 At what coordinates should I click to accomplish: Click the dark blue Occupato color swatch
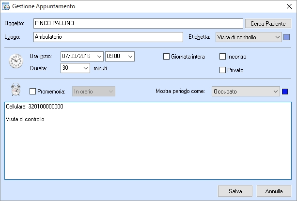[x=285, y=92]
